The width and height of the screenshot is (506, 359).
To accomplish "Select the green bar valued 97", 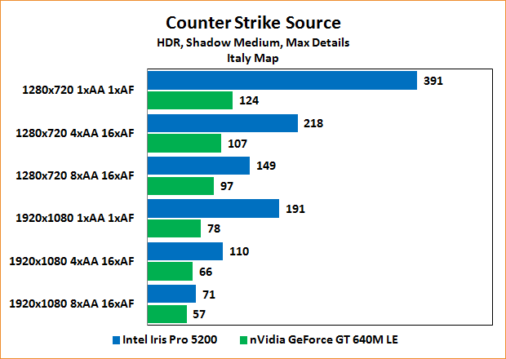I will [180, 186].
